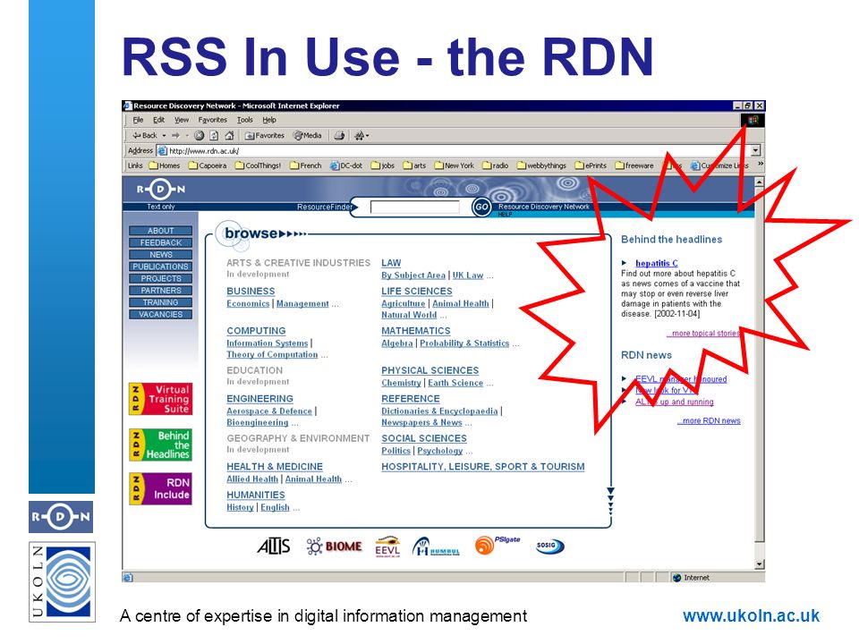This screenshot has height=644, width=859.
Task: Open the New York links folder
Action: (455, 165)
